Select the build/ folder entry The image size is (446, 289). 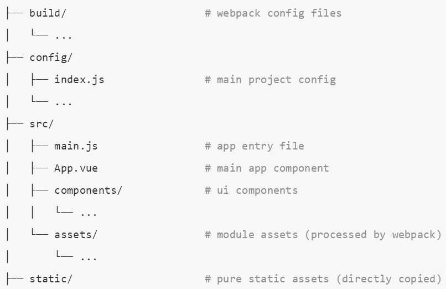pyautogui.click(x=48, y=13)
